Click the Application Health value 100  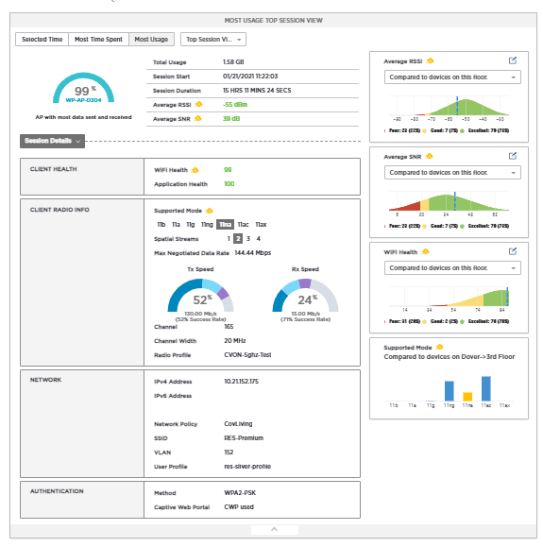pos(229,184)
